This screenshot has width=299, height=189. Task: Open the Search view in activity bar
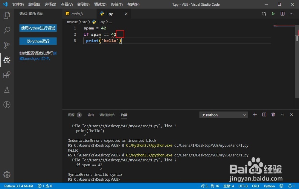(7, 30)
